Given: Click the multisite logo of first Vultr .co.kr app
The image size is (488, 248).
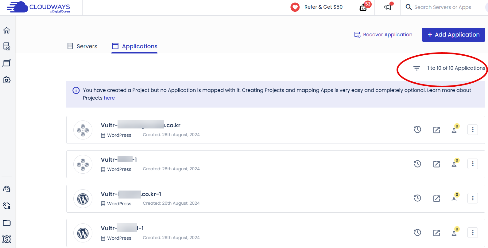Looking at the screenshot, I should [x=83, y=130].
